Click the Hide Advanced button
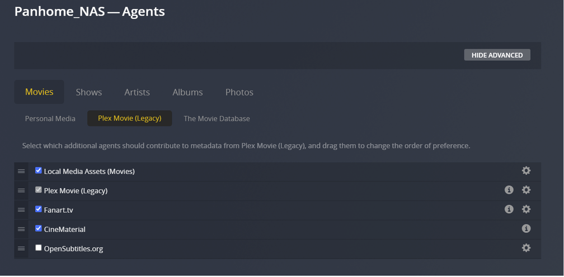The image size is (564, 277). (497, 55)
